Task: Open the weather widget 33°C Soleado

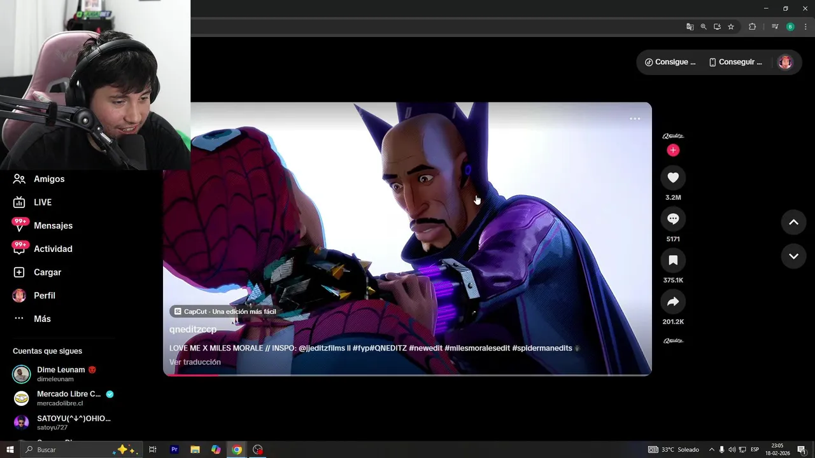Action: (x=674, y=450)
